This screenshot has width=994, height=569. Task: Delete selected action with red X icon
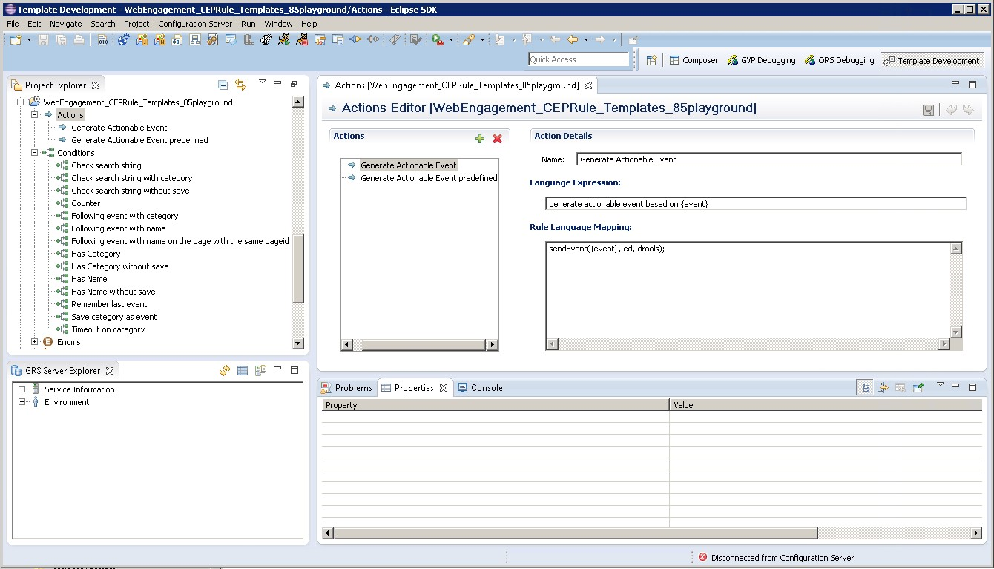[497, 139]
